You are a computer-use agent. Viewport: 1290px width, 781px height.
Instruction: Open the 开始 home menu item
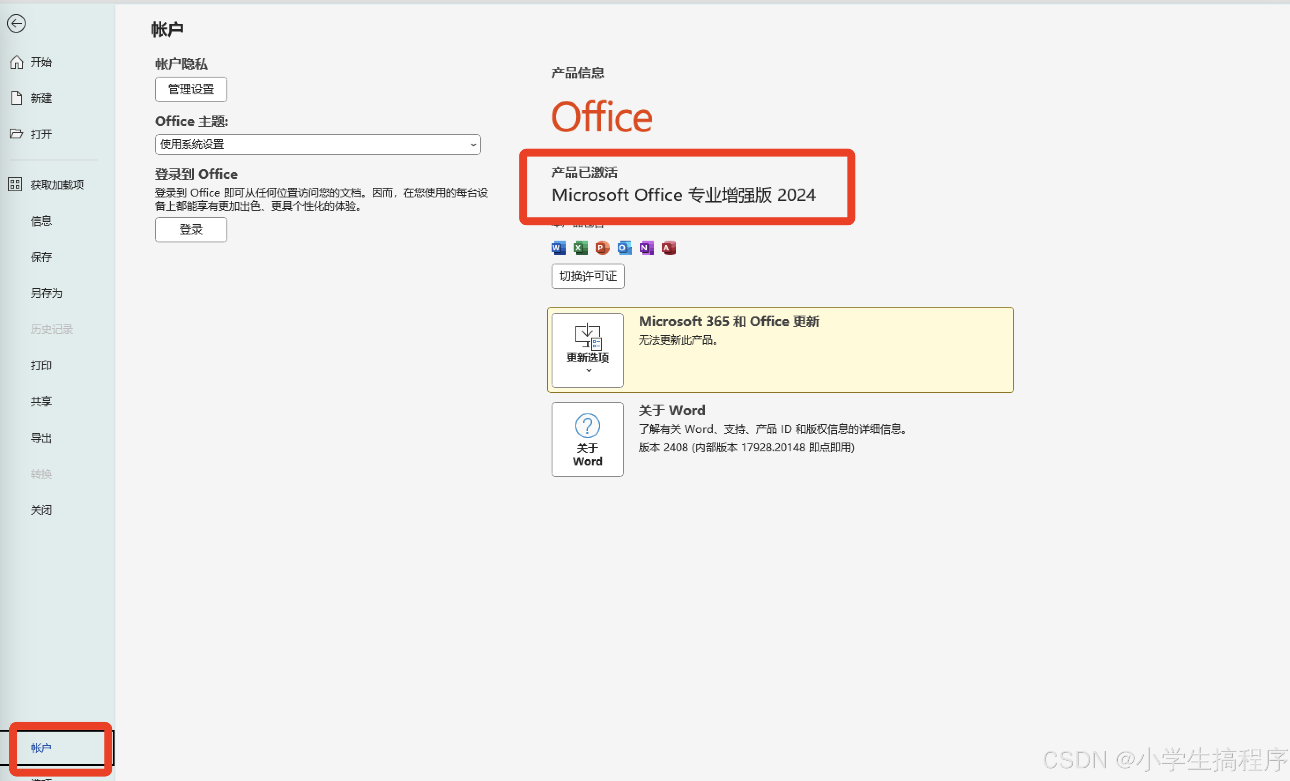coord(41,62)
